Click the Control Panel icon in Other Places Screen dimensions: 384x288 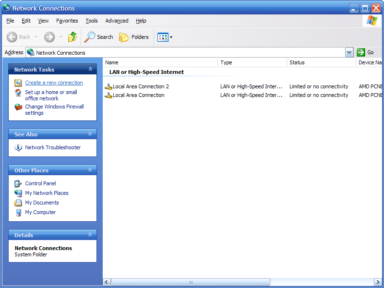click(18, 184)
